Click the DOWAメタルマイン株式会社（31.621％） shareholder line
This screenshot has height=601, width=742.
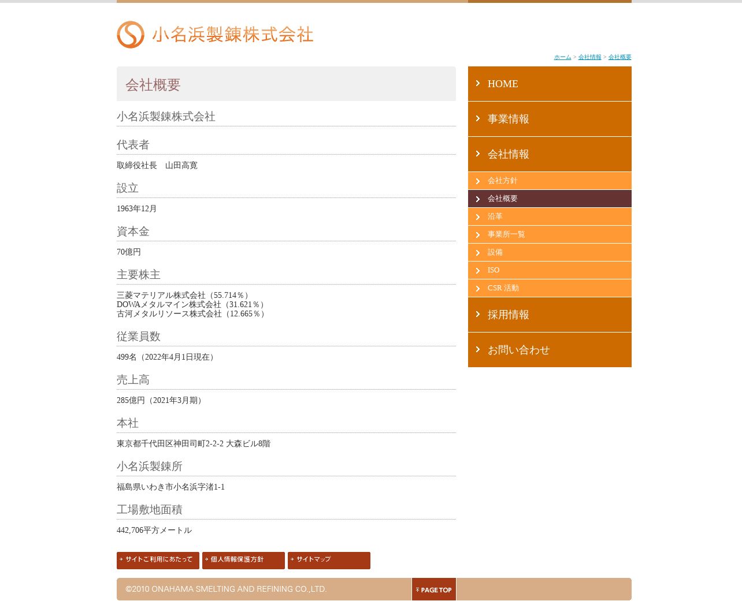[192, 305]
